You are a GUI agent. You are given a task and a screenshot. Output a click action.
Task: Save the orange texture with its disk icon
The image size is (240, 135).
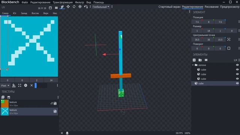pyautogui.click(x=55, y=103)
